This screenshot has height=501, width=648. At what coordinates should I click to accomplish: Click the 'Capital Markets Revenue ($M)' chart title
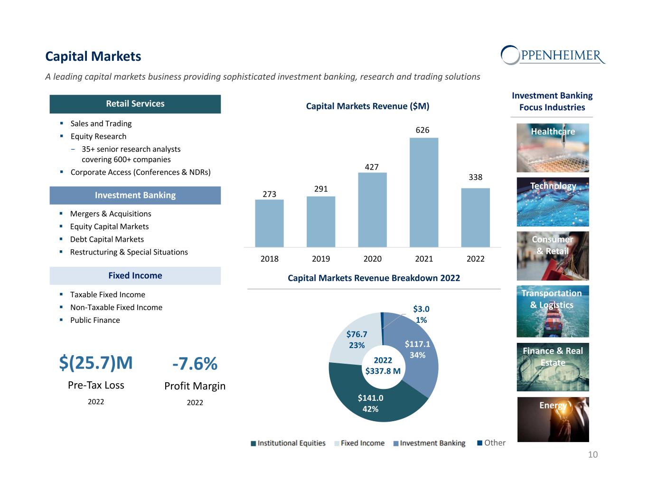coord(367,106)
